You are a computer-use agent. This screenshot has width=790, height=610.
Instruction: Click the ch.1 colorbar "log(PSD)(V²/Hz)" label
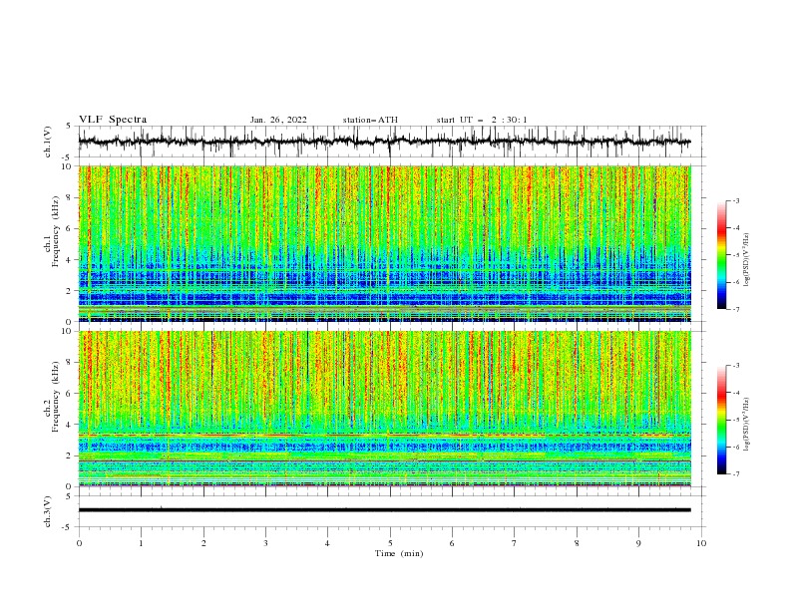point(746,260)
